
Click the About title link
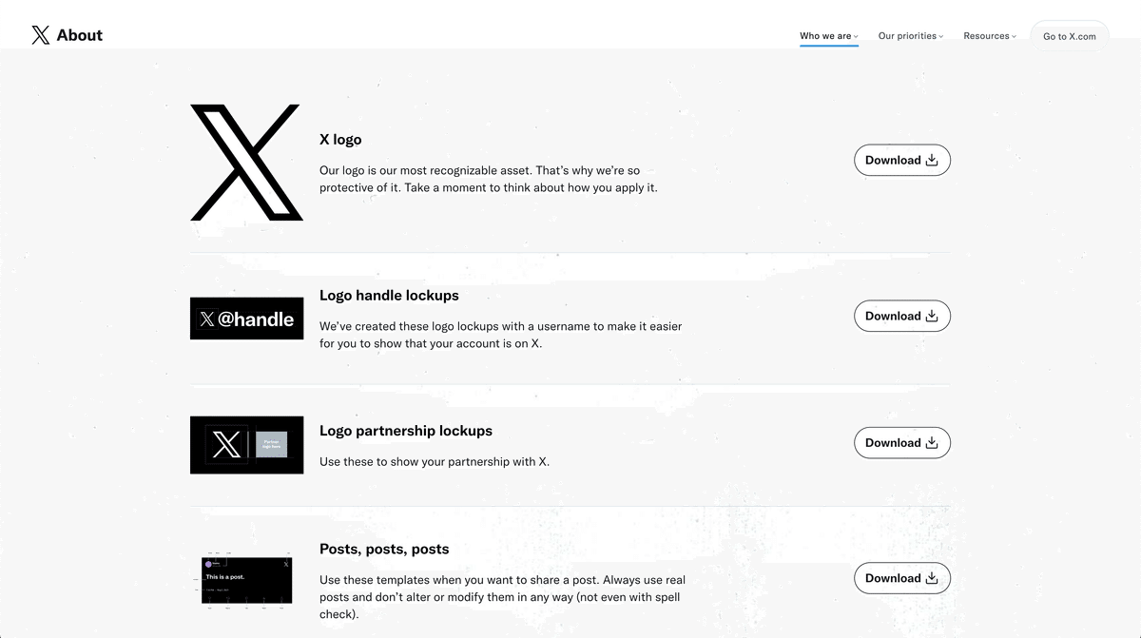click(80, 35)
